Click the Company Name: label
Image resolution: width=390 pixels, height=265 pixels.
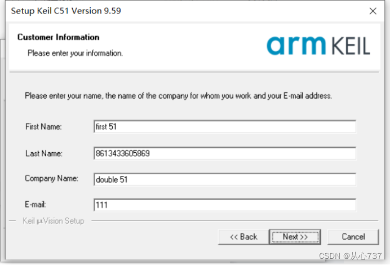pos(51,178)
